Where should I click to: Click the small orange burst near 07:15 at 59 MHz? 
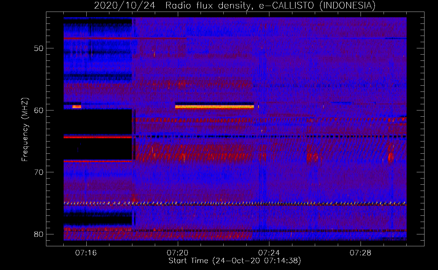pyautogui.click(x=77, y=107)
